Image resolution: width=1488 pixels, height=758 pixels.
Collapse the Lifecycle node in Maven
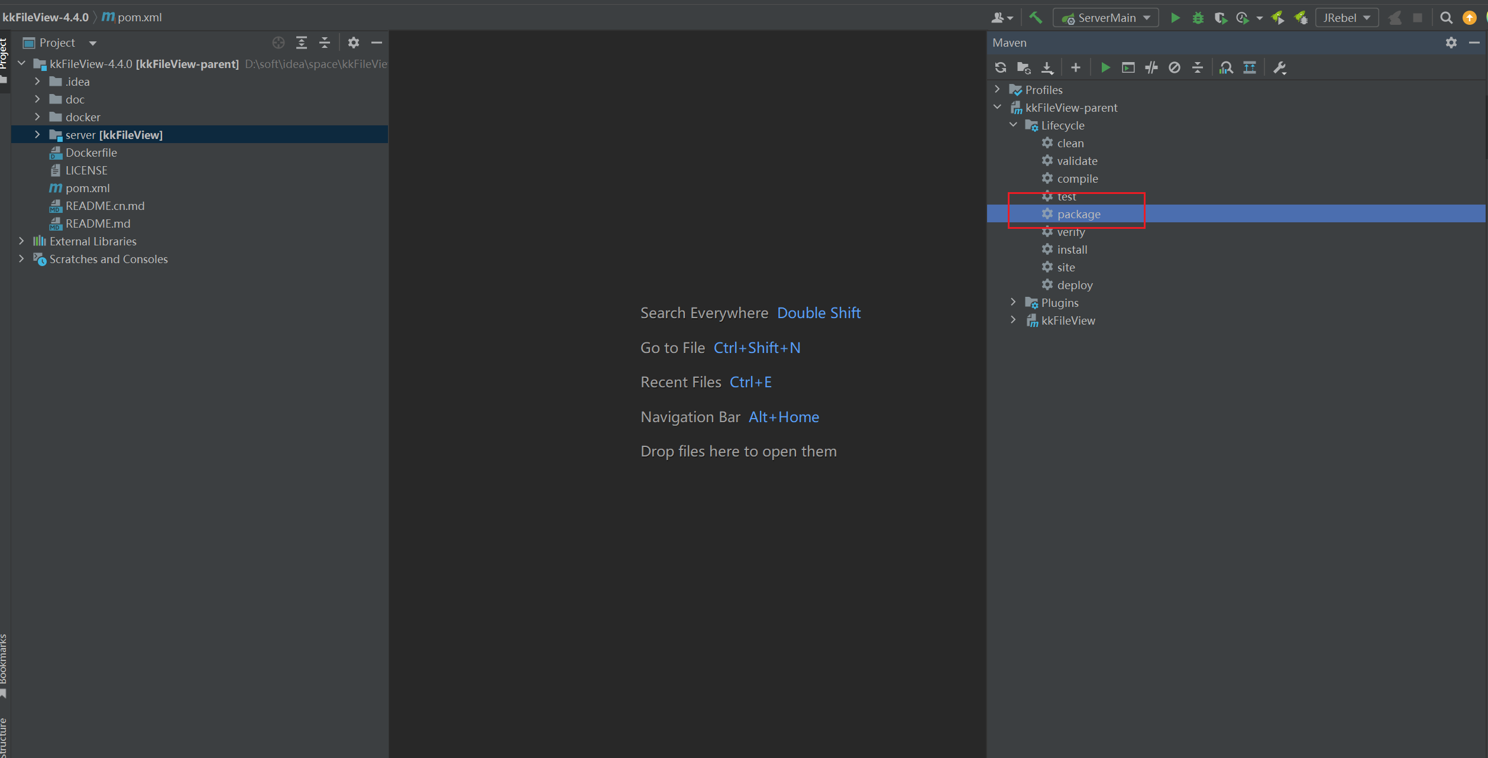point(1013,125)
